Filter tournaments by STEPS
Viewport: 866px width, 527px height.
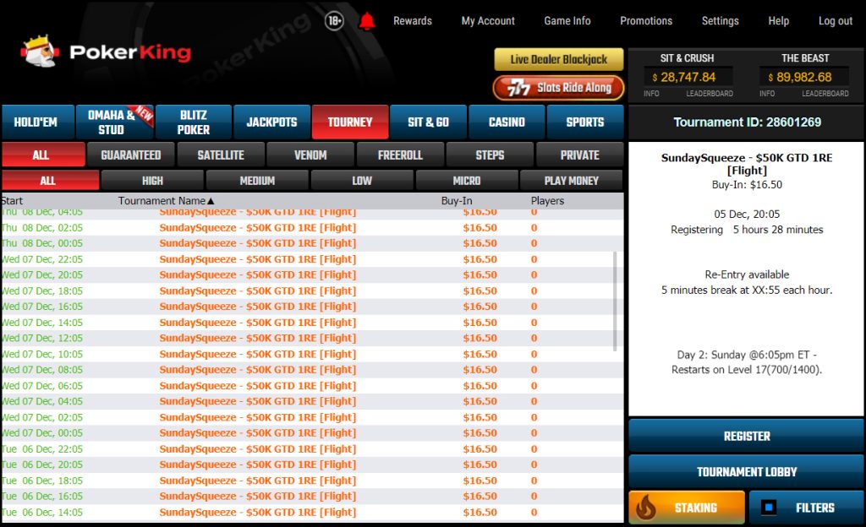[x=490, y=155]
